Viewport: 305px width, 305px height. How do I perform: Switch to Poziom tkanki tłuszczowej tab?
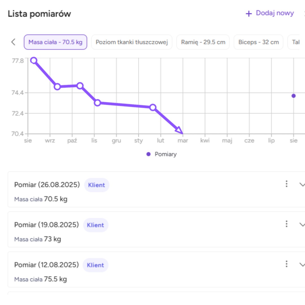point(132,42)
